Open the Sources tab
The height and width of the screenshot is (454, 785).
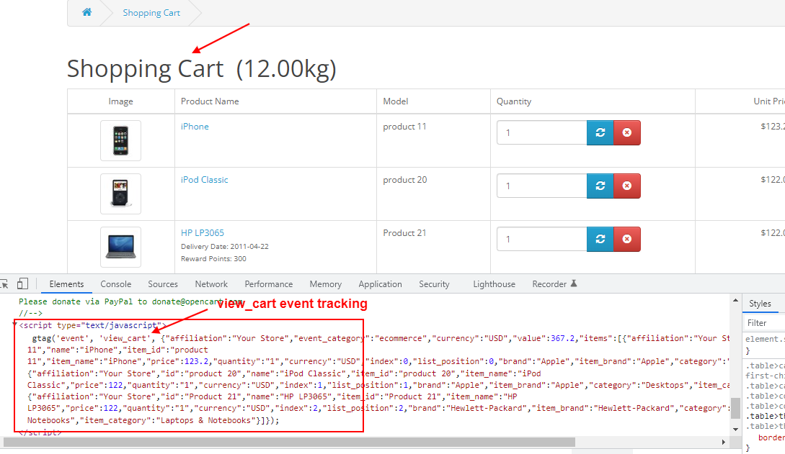(x=163, y=284)
